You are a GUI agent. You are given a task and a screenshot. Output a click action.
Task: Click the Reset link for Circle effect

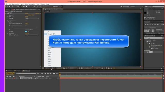click(x=26, y=14)
